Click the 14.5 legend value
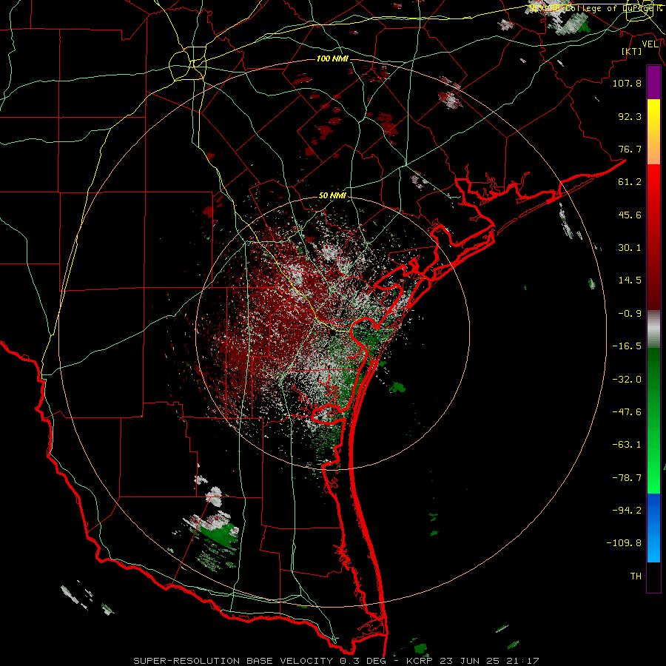Image resolution: width=666 pixels, height=666 pixels. (630, 280)
